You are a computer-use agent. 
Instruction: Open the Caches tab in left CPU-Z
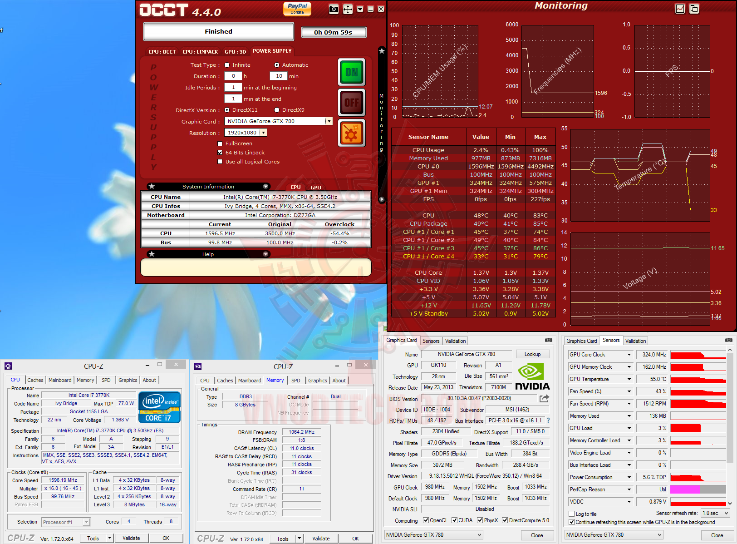35,380
